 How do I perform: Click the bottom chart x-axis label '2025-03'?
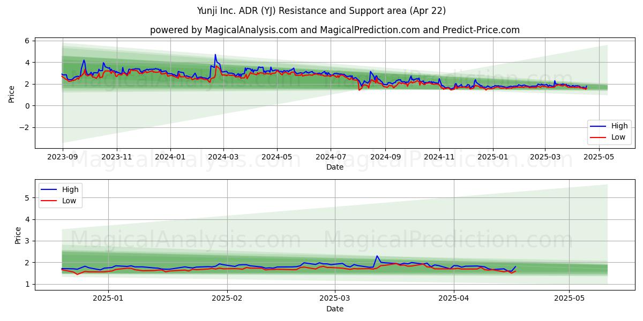click(x=335, y=299)
